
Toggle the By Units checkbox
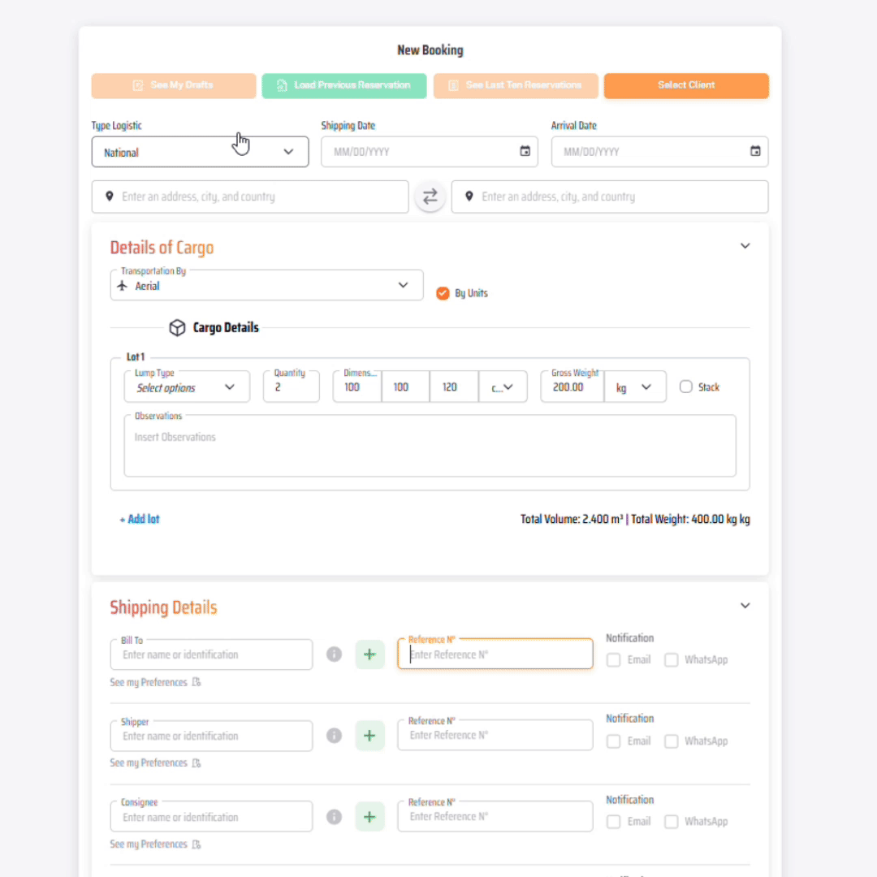point(443,293)
